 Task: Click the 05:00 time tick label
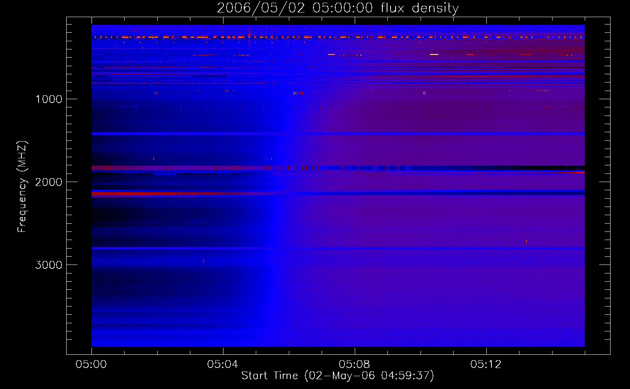91,364
